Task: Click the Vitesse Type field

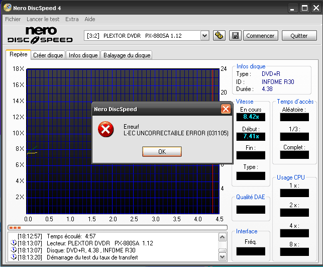Action: 251,176
